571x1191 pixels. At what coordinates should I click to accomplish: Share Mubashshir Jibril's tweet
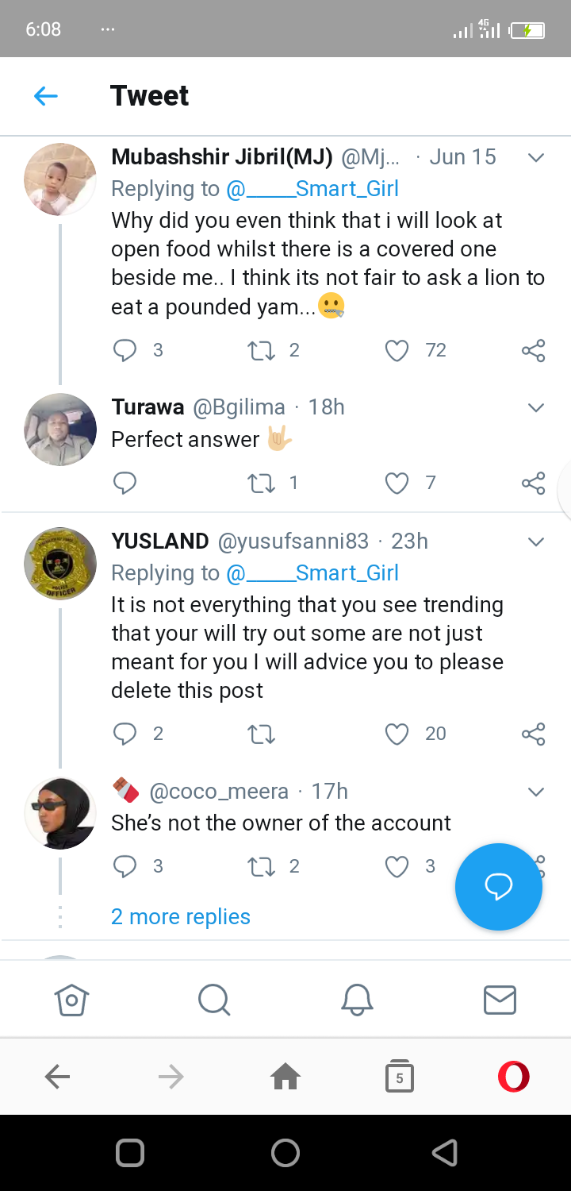pyautogui.click(x=533, y=350)
